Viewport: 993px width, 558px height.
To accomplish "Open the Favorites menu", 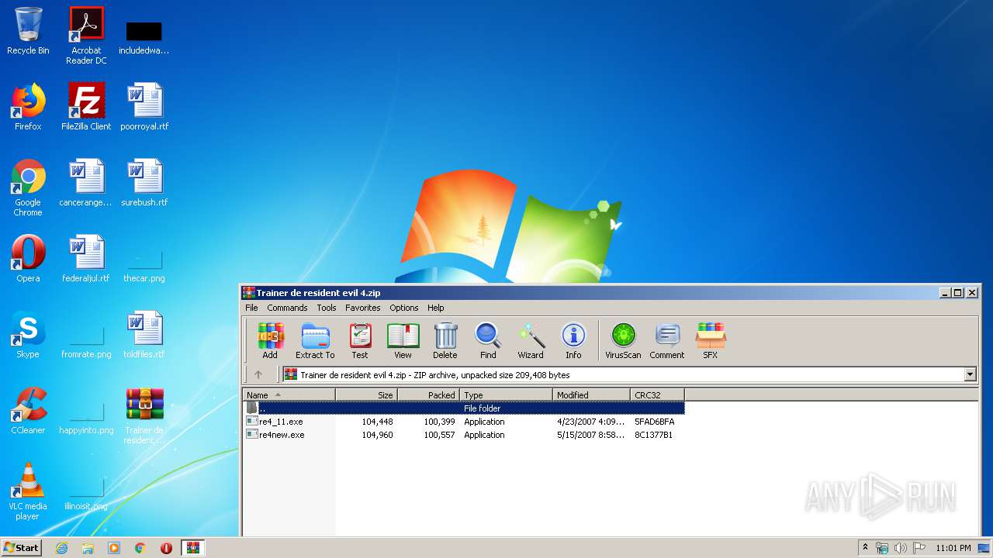I will coord(363,308).
